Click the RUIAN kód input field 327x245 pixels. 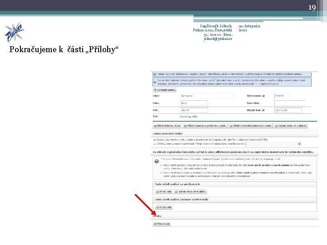pos(288,110)
